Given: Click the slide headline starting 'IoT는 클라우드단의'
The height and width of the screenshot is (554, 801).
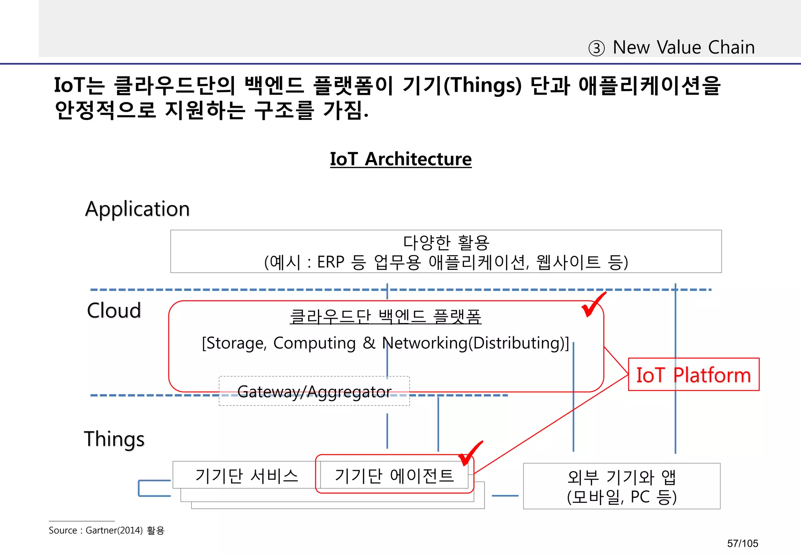Looking at the screenshot, I should click(387, 98).
